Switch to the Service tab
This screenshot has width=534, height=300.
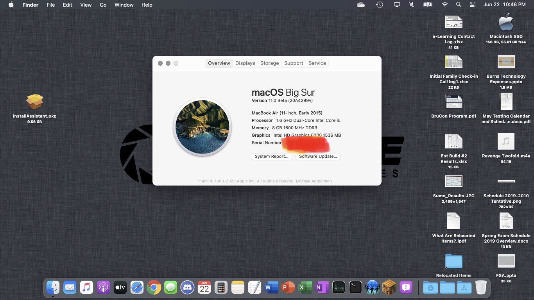[317, 63]
